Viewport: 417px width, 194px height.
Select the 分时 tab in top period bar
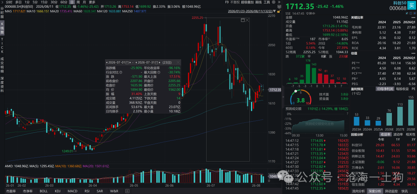point(9,2)
